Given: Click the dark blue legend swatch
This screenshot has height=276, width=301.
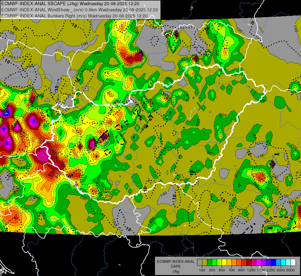Looking at the screenshot, I should (x=273, y=263).
